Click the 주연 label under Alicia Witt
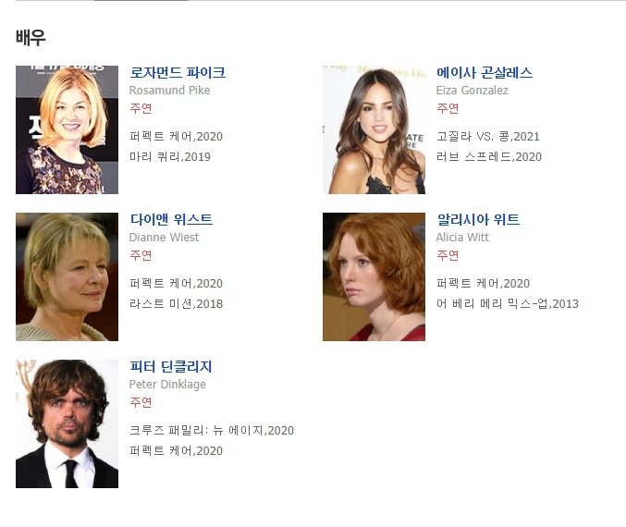 point(448,255)
